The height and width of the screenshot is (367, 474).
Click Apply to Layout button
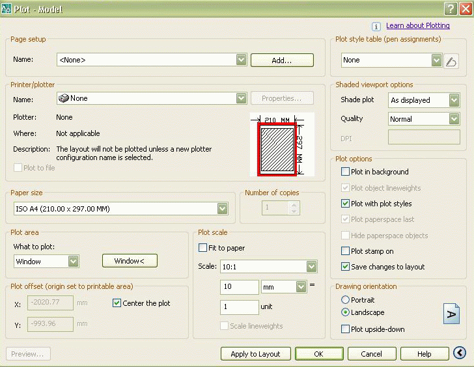point(255,354)
